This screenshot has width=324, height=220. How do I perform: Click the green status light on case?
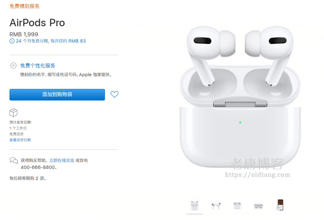pos(240,123)
